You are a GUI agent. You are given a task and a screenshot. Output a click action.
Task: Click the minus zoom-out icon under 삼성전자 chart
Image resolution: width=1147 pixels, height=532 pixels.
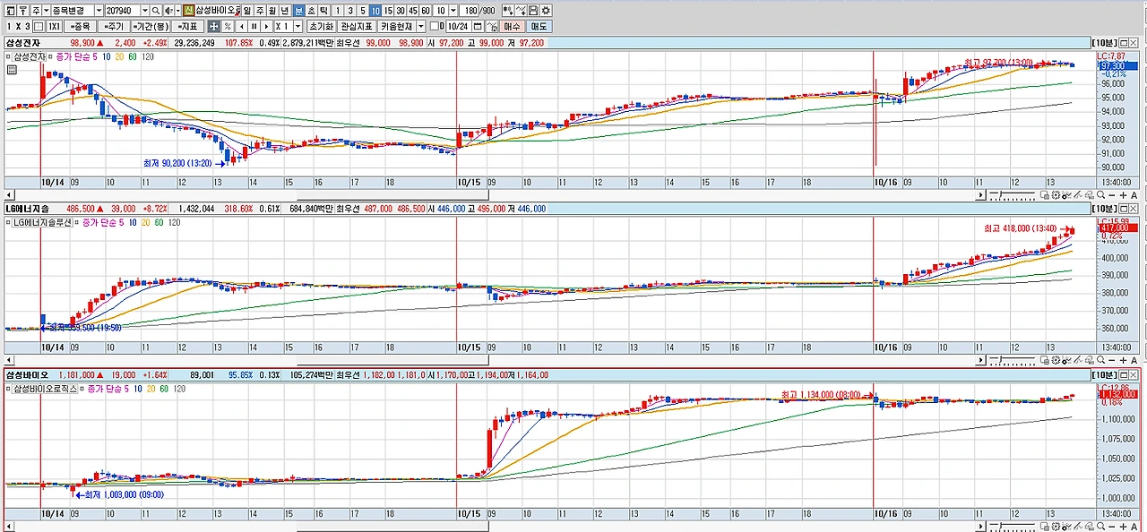1111,195
